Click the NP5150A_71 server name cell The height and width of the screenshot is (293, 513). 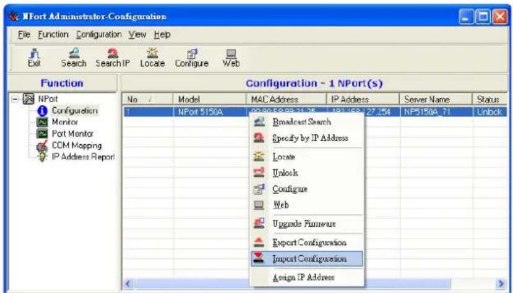point(436,112)
